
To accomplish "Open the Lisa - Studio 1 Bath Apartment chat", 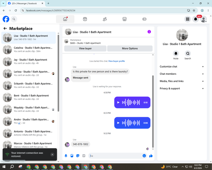I will pyautogui.click(x=28, y=37).
